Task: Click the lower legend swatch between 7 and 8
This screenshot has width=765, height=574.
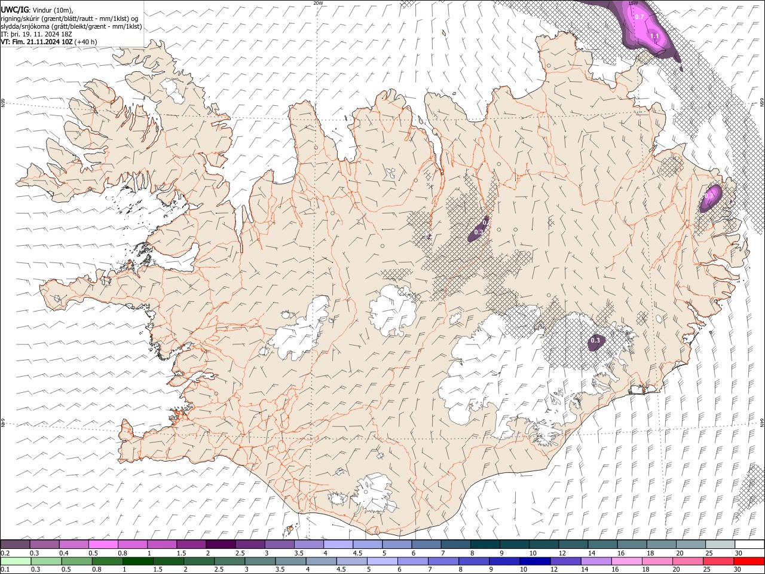Action: point(443,561)
